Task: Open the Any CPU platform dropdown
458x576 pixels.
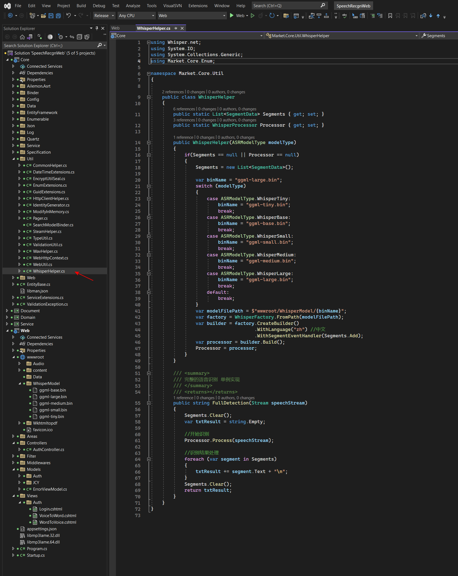Action: (x=136, y=16)
